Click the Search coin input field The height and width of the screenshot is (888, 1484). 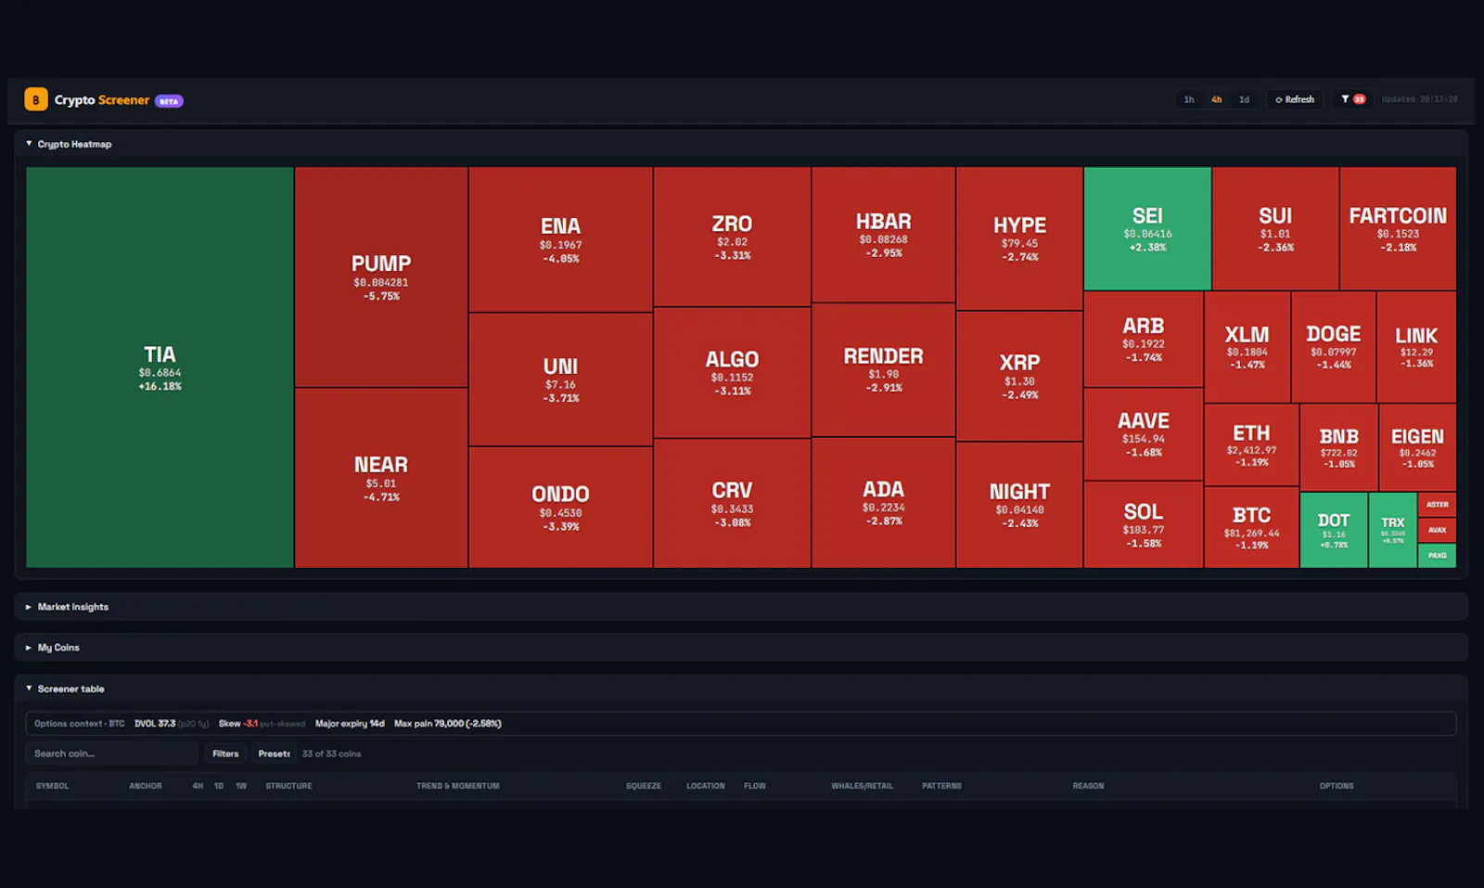(111, 753)
